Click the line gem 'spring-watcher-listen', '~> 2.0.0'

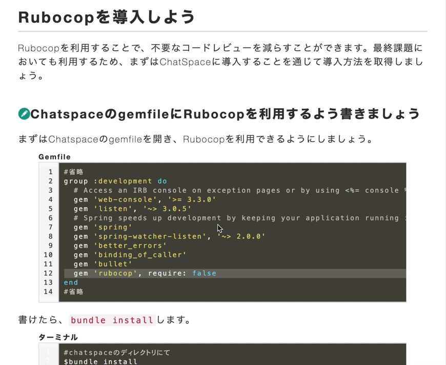(169, 236)
